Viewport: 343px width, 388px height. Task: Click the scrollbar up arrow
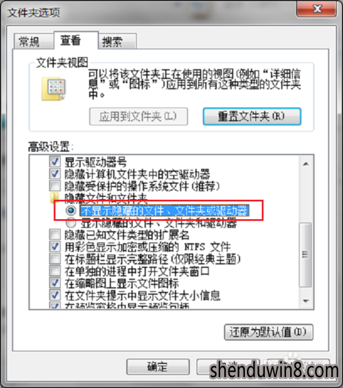306,164
